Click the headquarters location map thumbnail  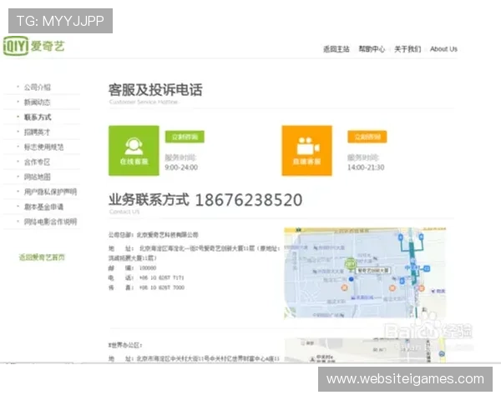pyautogui.click(x=365, y=272)
